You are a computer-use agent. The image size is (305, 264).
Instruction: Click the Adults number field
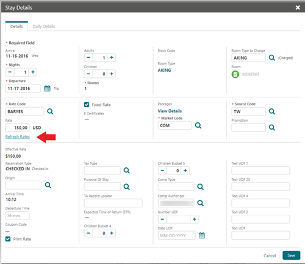(100, 58)
